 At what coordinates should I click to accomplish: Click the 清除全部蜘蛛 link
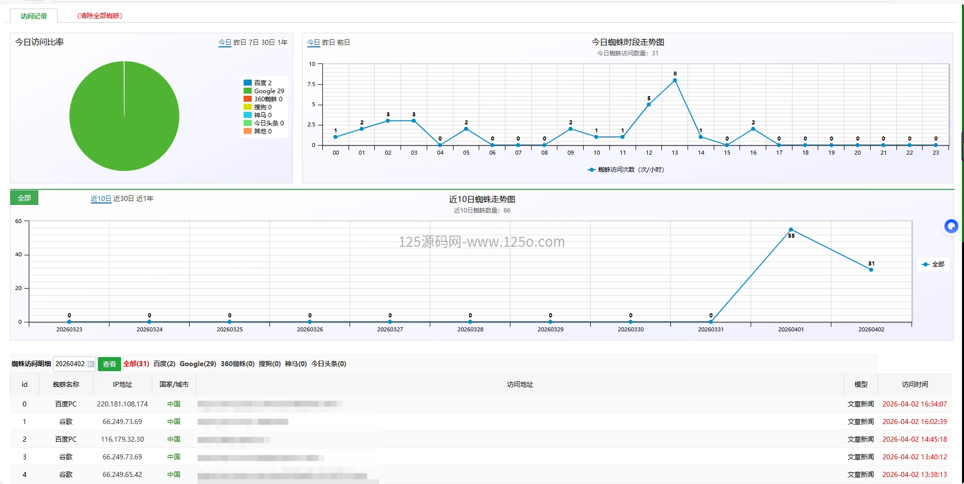[x=100, y=16]
